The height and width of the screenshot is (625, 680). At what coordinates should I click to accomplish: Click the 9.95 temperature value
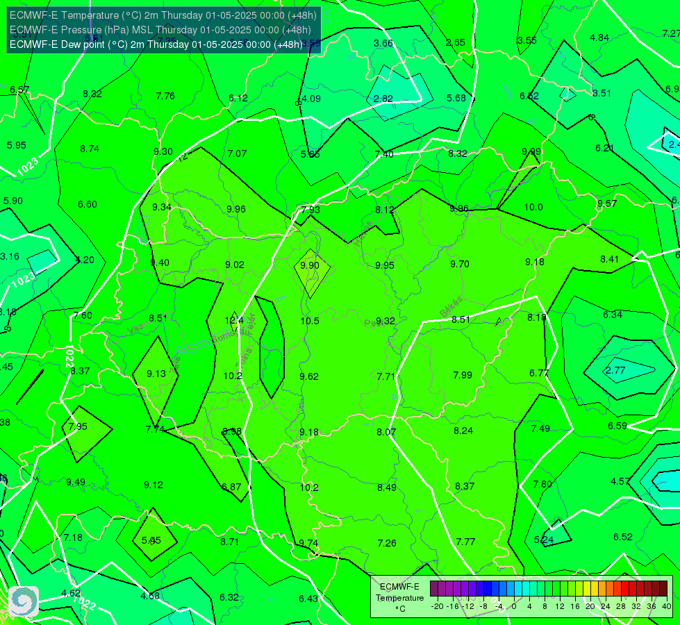coord(385,265)
